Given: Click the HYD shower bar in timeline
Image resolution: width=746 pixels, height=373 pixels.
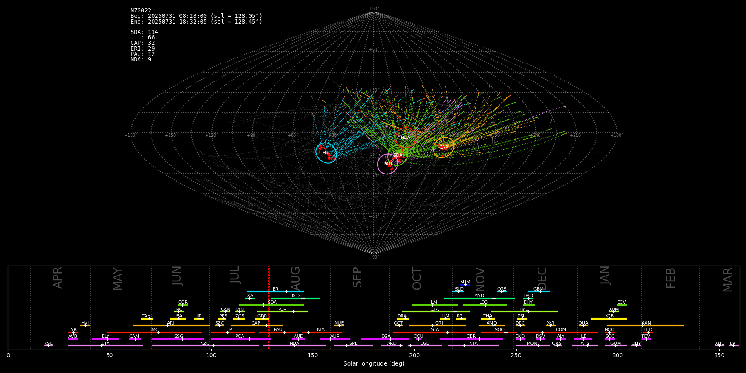Looking at the screenshot, I should (524, 312).
